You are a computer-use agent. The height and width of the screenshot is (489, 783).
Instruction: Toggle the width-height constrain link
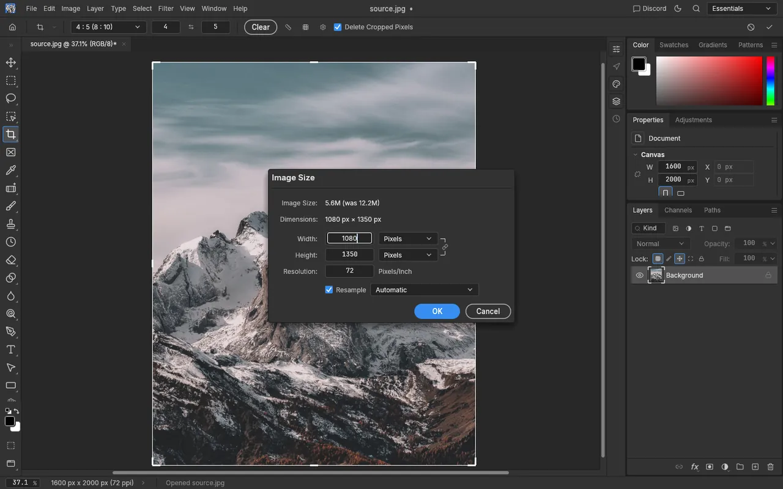(x=445, y=247)
